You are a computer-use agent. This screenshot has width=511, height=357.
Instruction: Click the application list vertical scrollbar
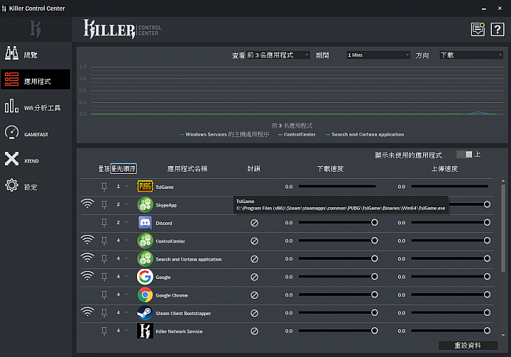[x=503, y=229]
